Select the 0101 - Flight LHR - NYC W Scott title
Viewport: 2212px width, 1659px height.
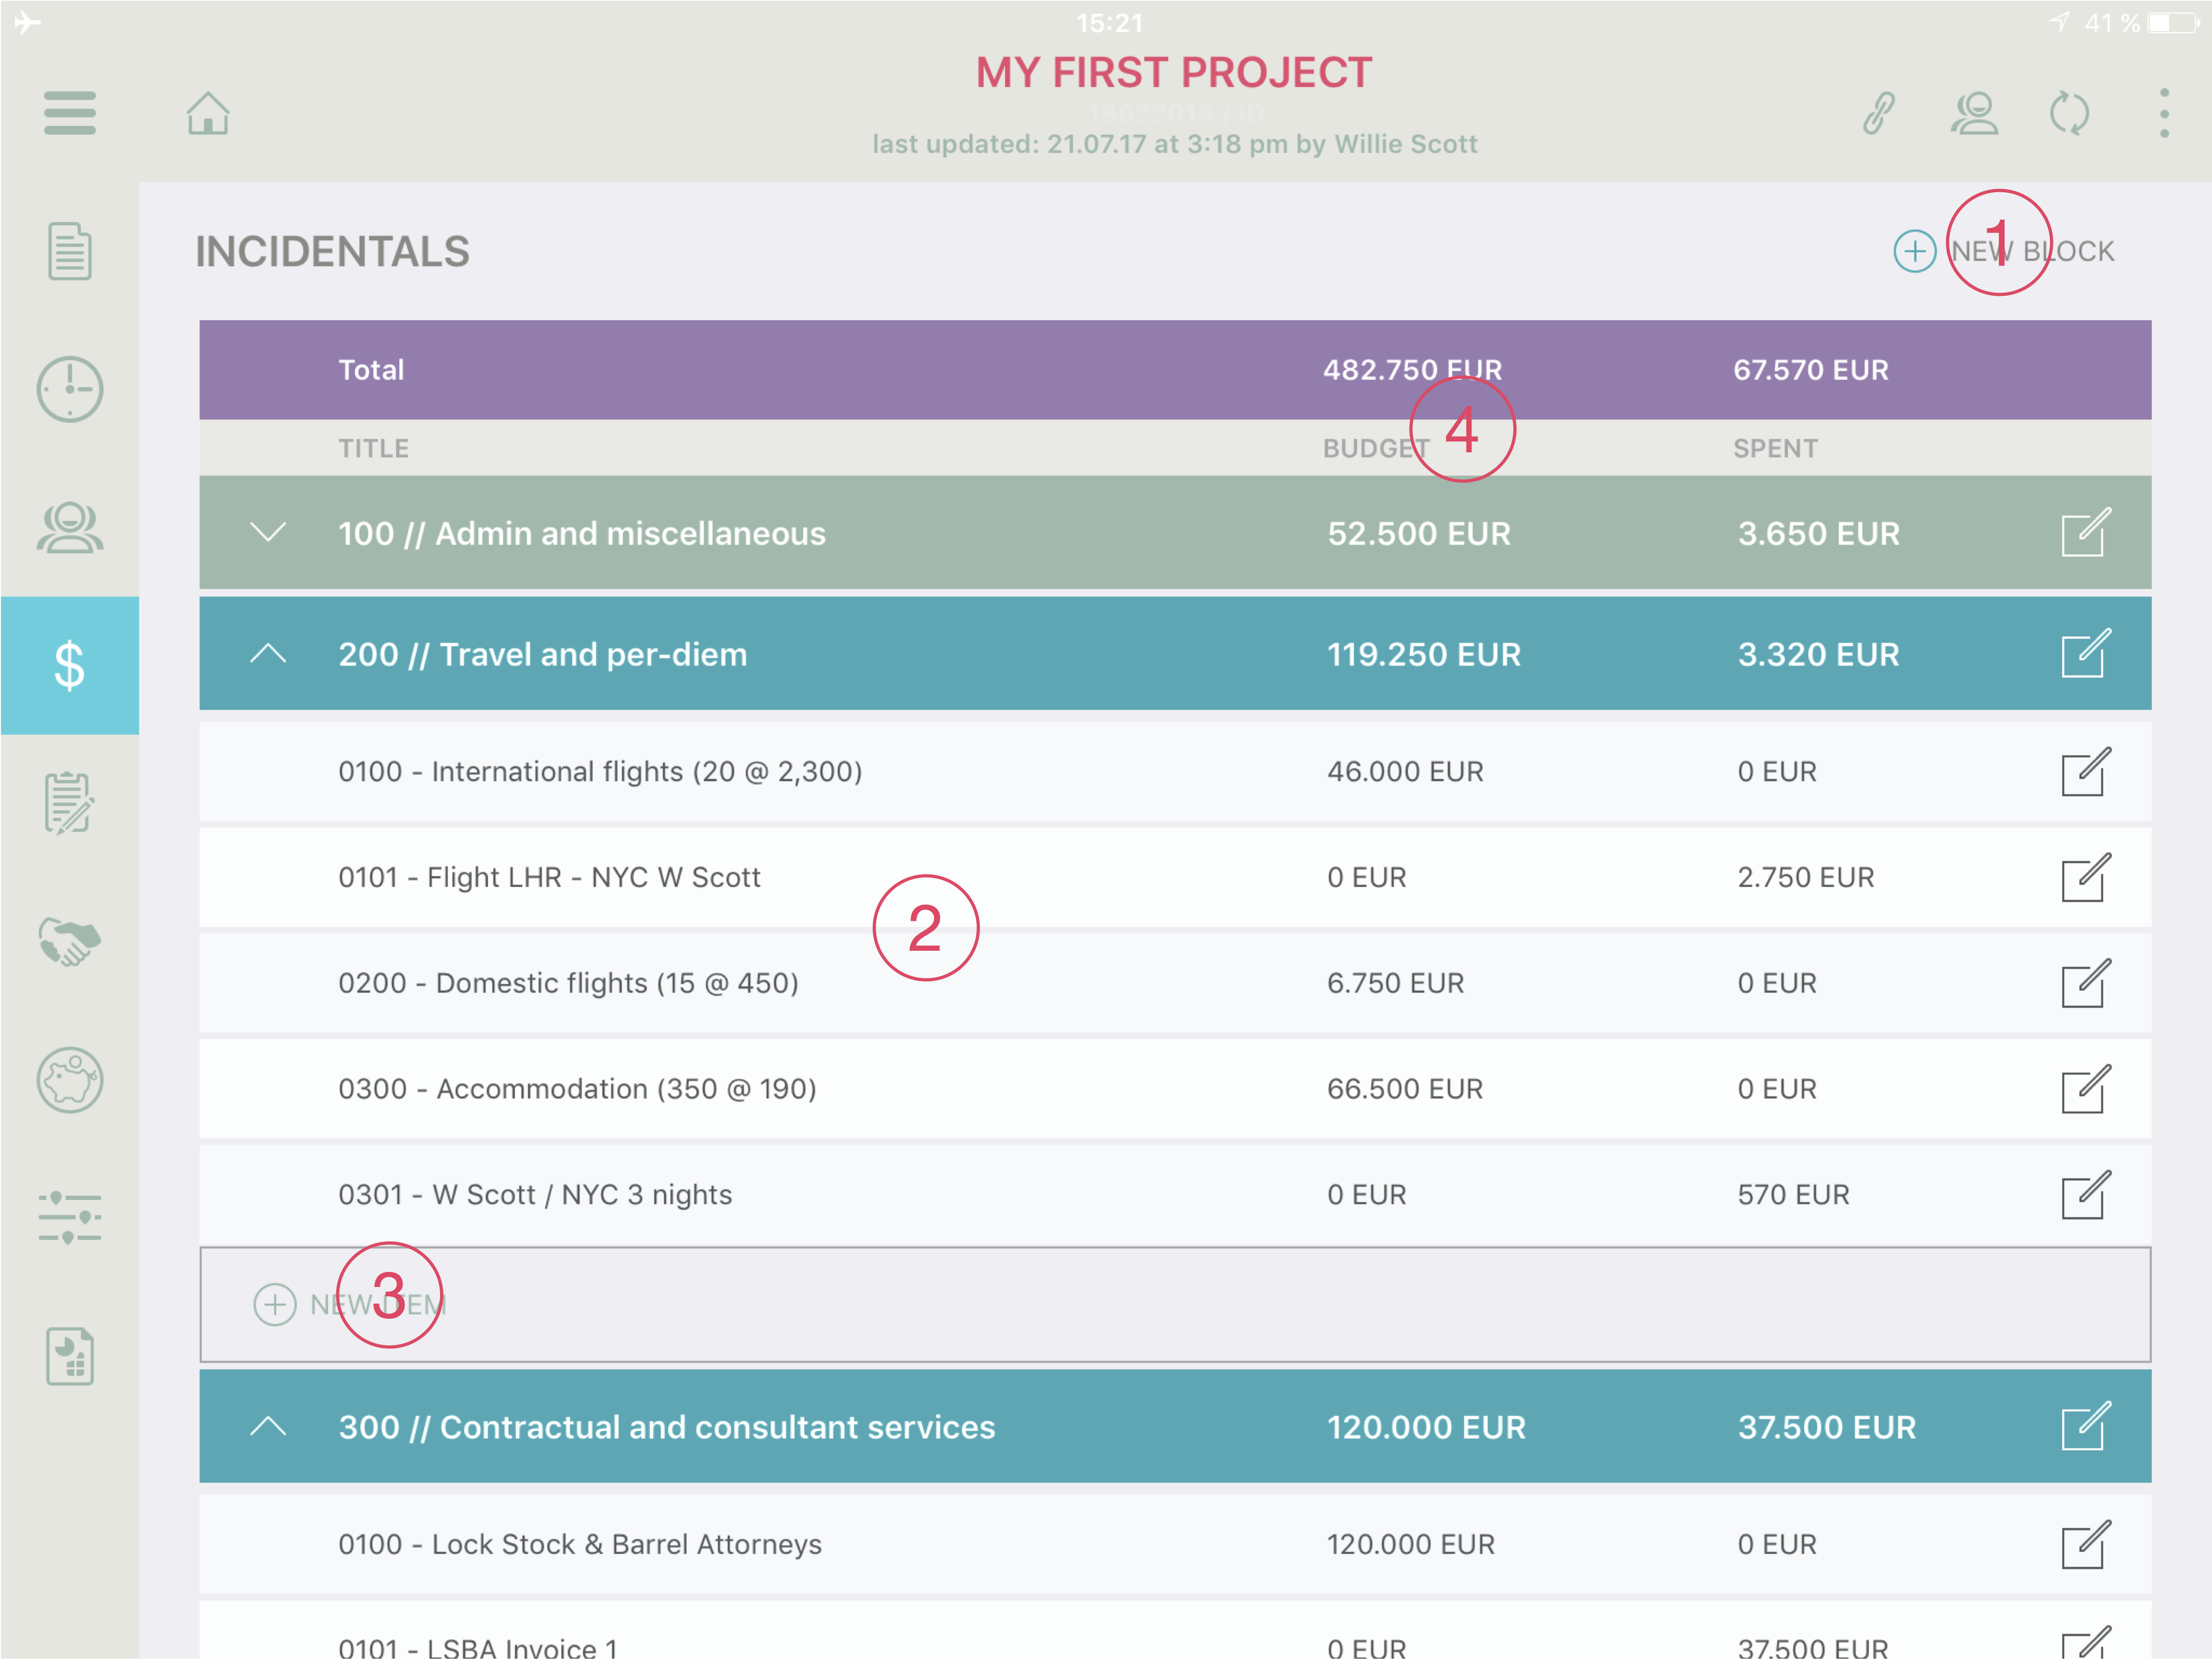[x=549, y=878]
